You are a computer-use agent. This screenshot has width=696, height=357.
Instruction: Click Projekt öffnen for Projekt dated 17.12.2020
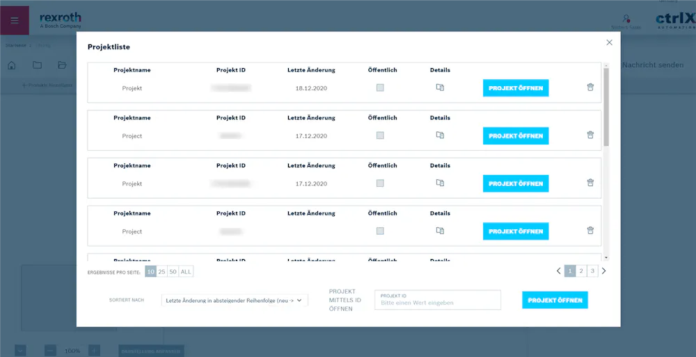(x=516, y=183)
